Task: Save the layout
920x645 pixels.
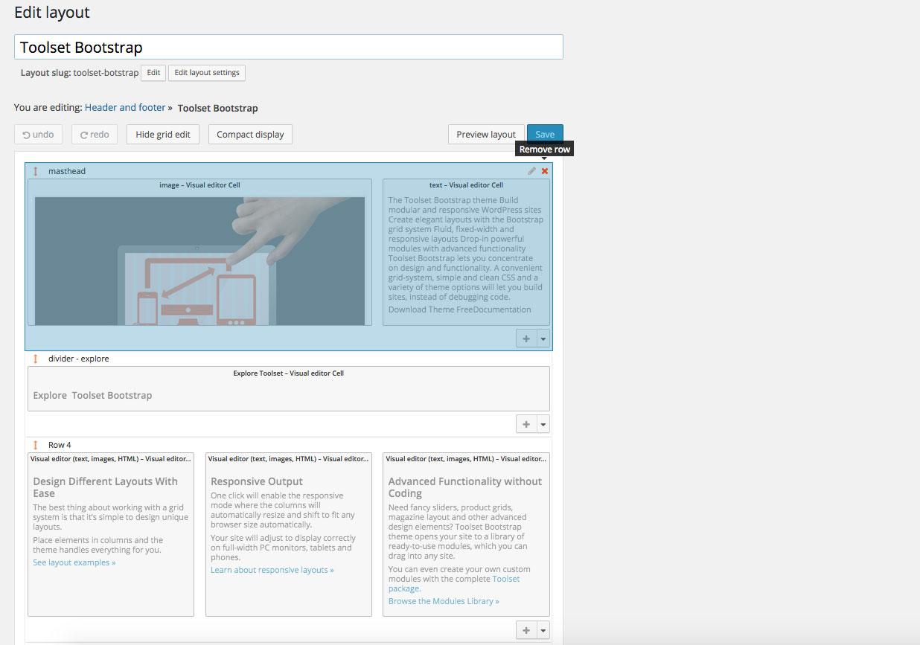Action: [x=545, y=135]
